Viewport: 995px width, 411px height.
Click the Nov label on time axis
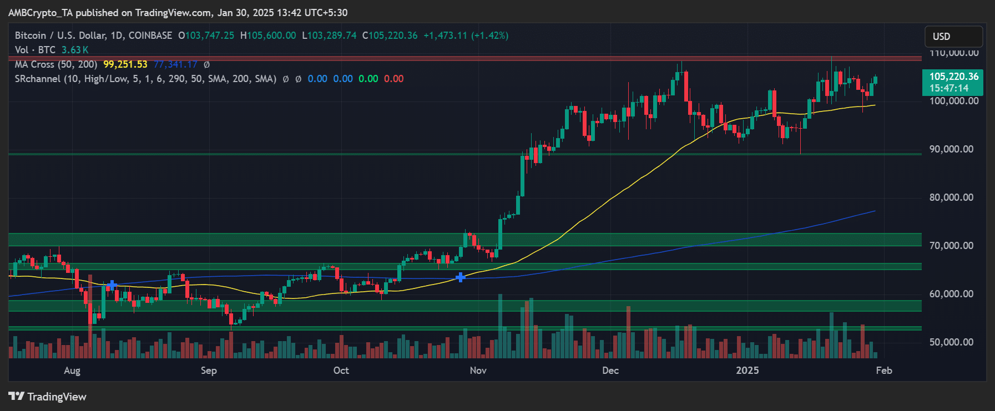pyautogui.click(x=478, y=371)
